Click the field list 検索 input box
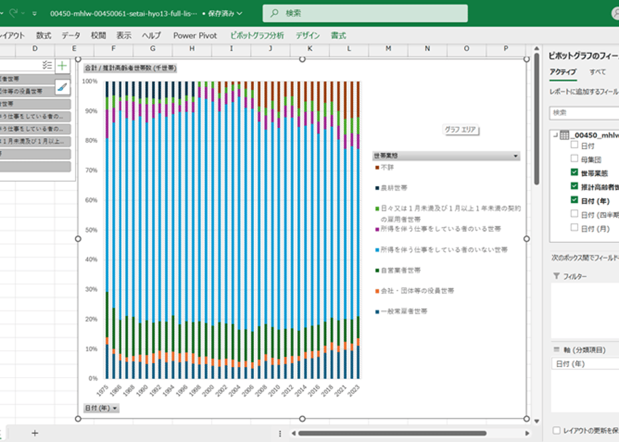This screenshot has width=619, height=442. 584,113
